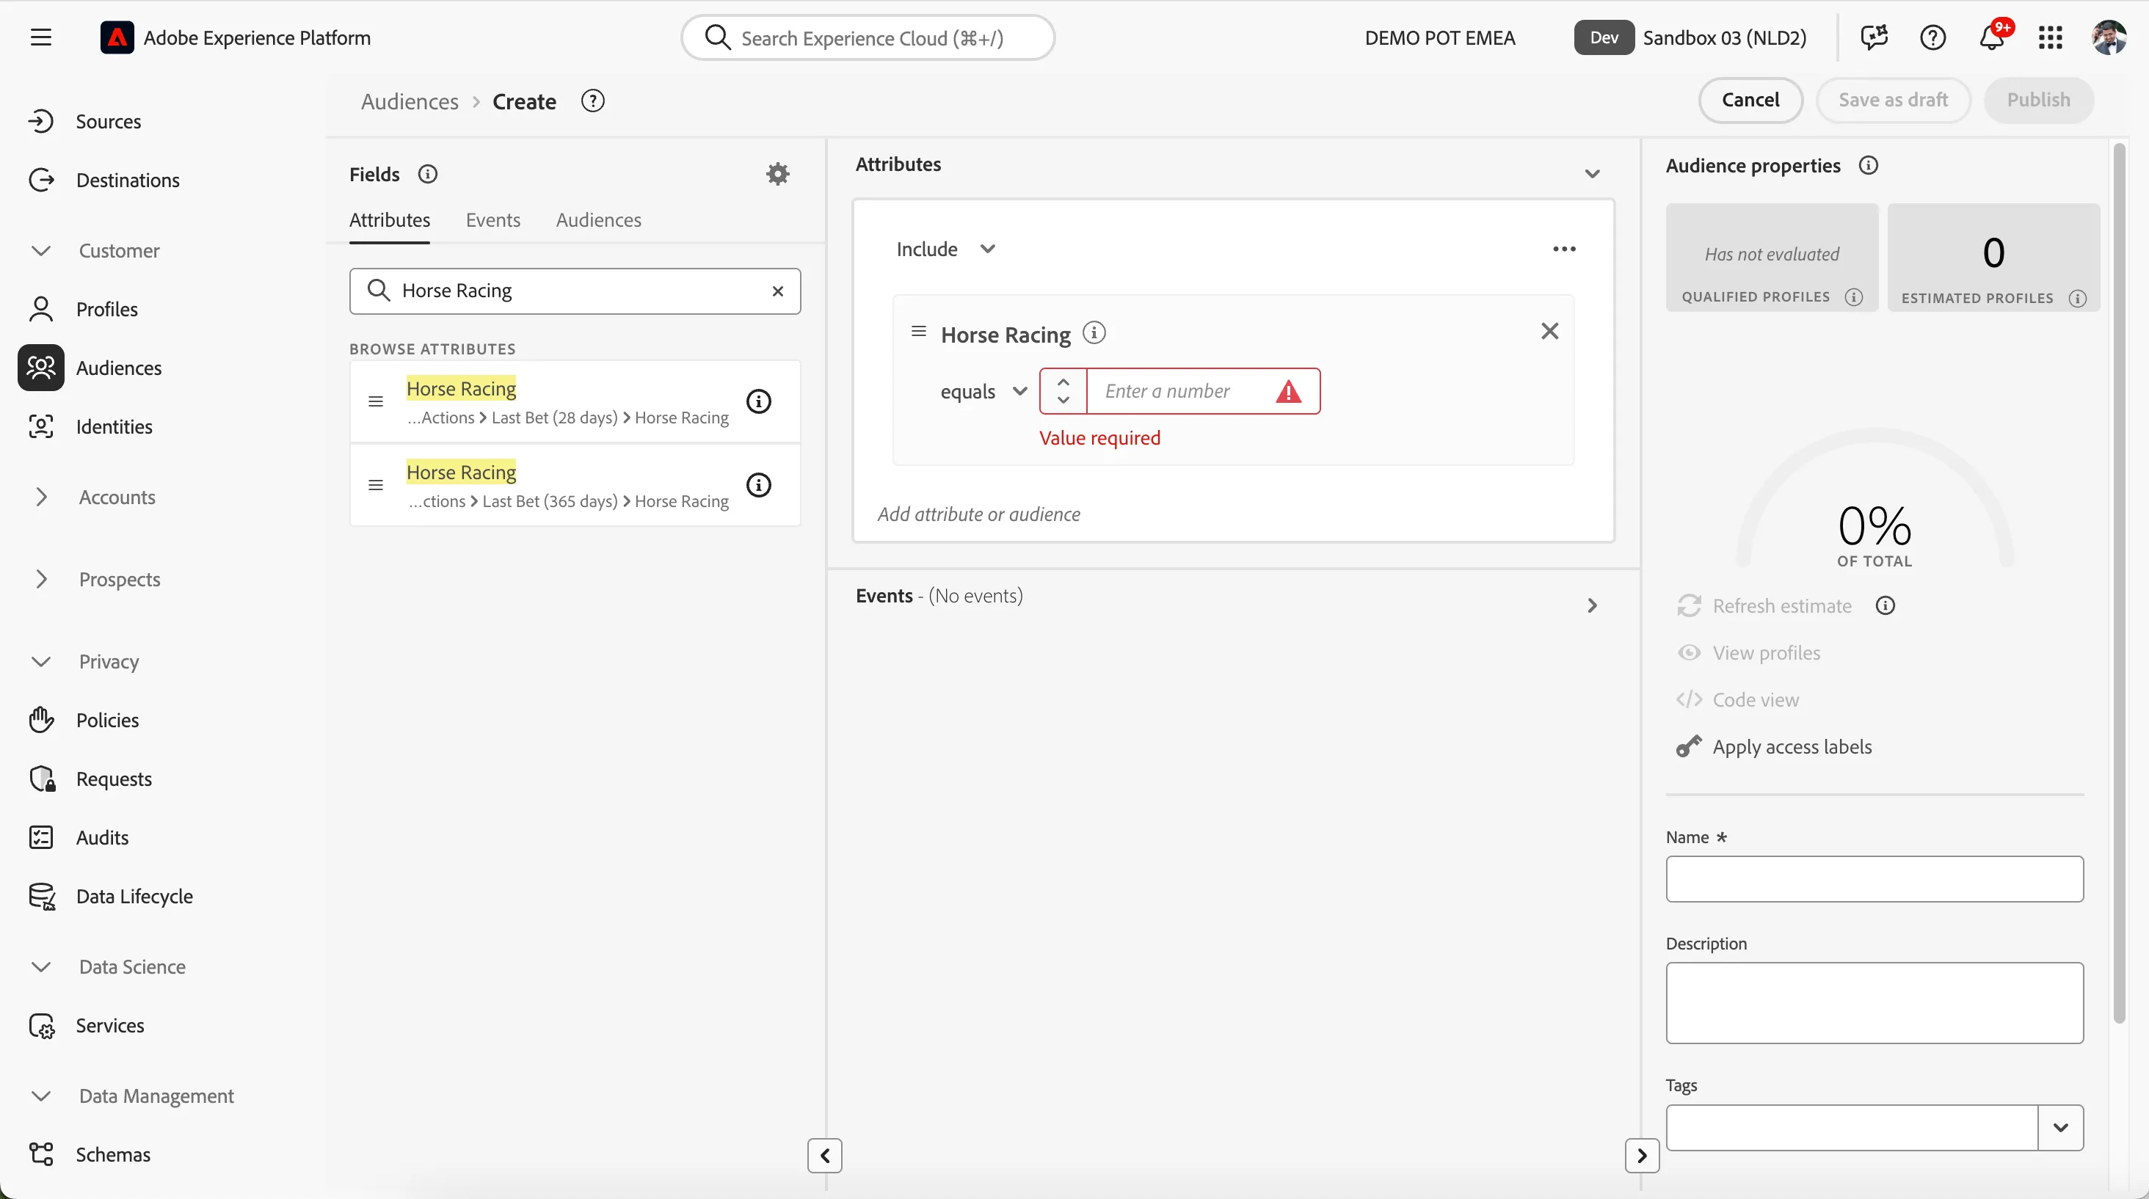
Task: Open the feedback chat icon in header
Action: [x=1874, y=37]
